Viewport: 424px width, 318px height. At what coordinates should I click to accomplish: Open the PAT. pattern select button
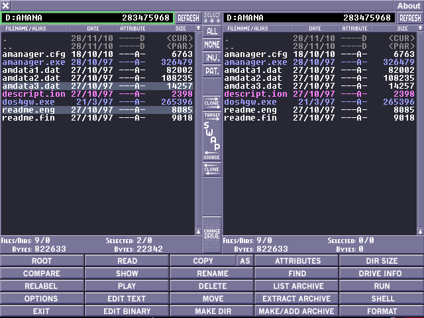coord(212,70)
